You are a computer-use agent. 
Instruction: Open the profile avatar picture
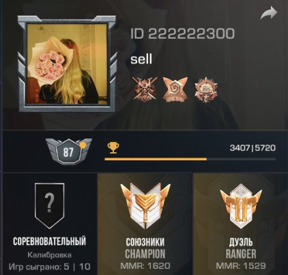coord(67,64)
